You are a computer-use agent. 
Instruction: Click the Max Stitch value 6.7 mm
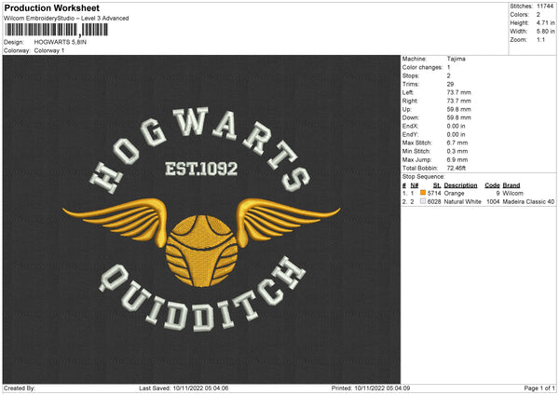457,143
